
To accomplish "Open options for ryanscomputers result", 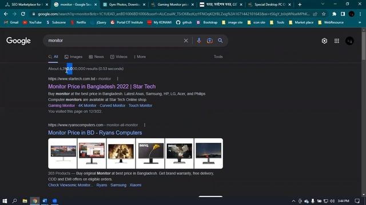I will click(145, 125).
